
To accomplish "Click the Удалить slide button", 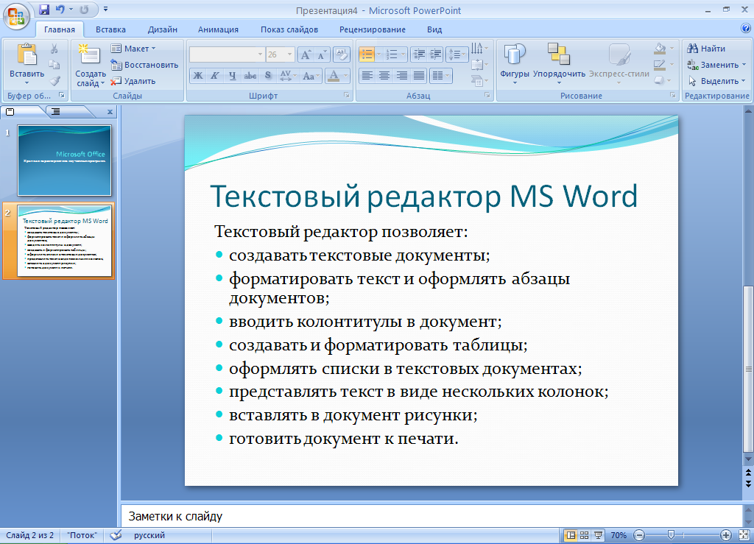I will tap(133, 81).
